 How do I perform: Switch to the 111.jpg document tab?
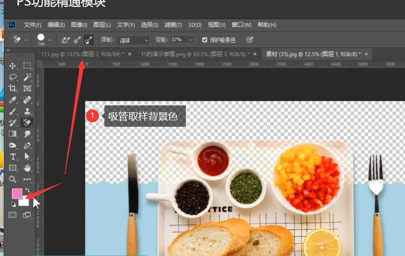click(x=82, y=54)
